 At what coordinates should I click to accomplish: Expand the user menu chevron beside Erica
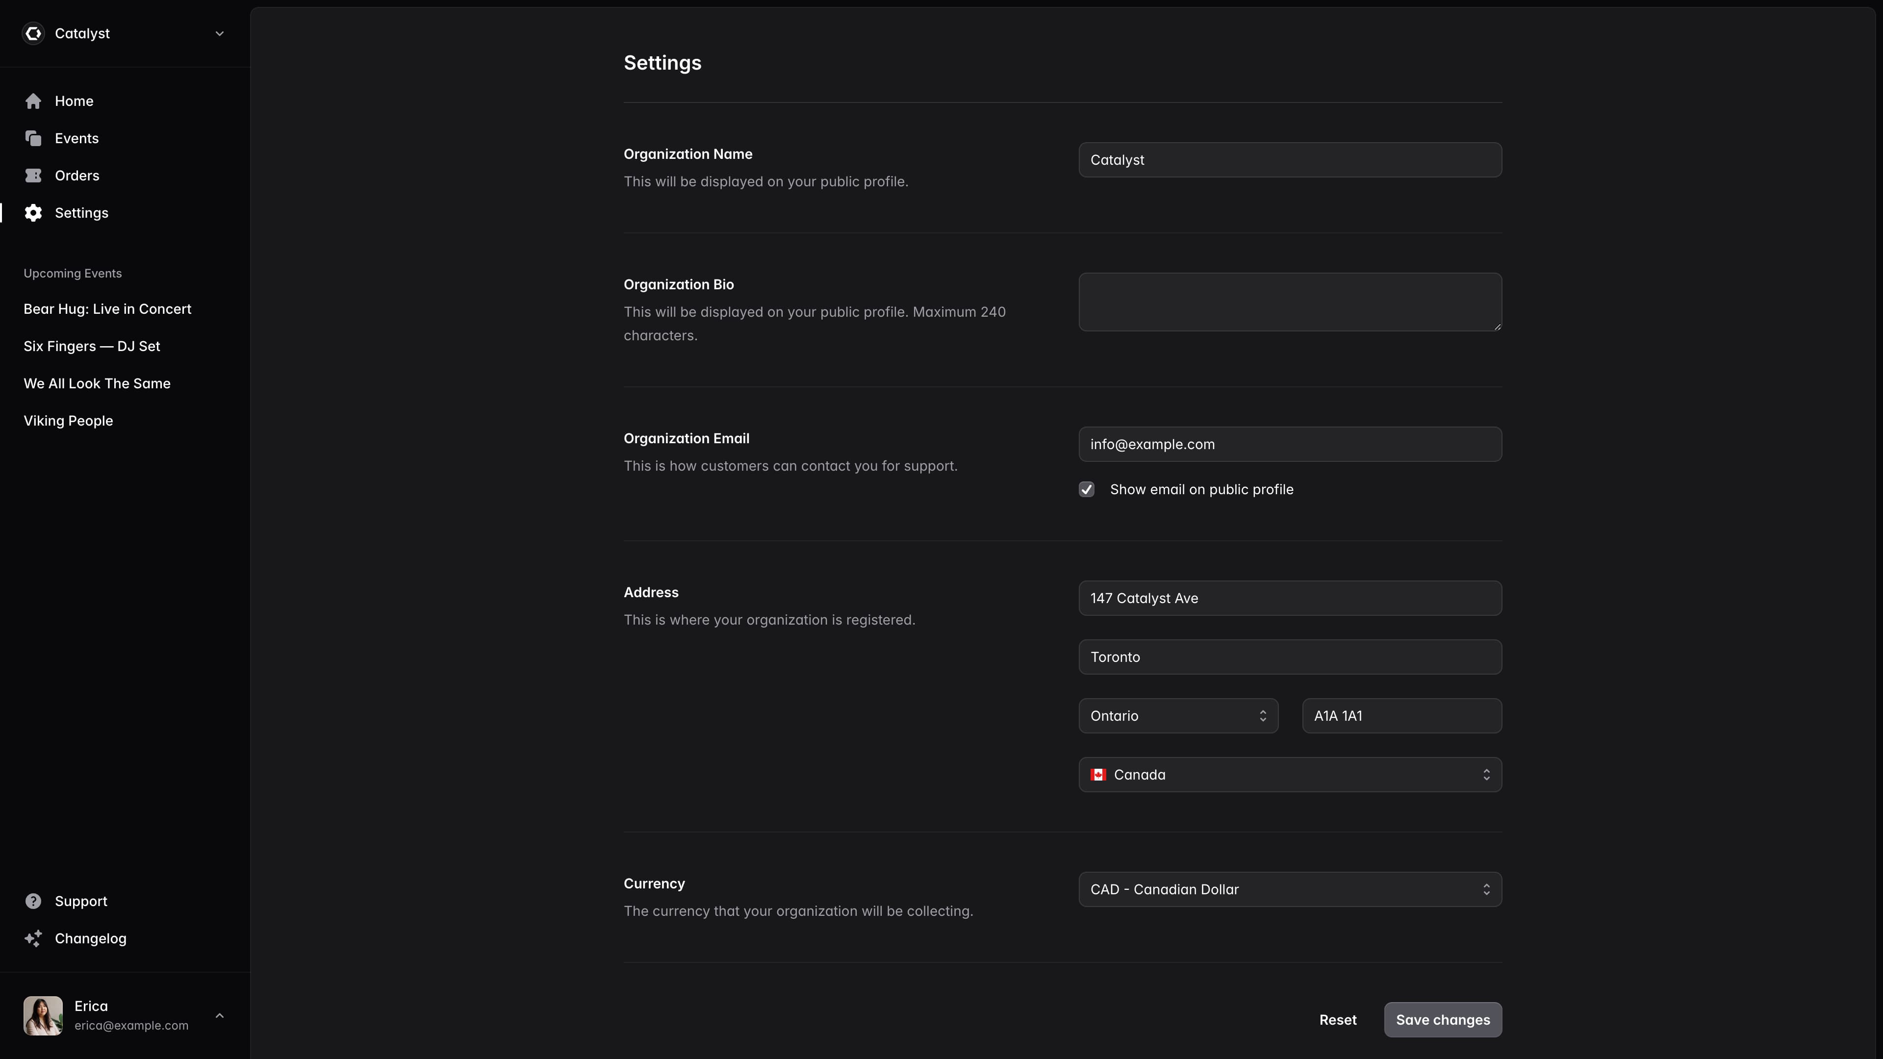pos(219,1016)
